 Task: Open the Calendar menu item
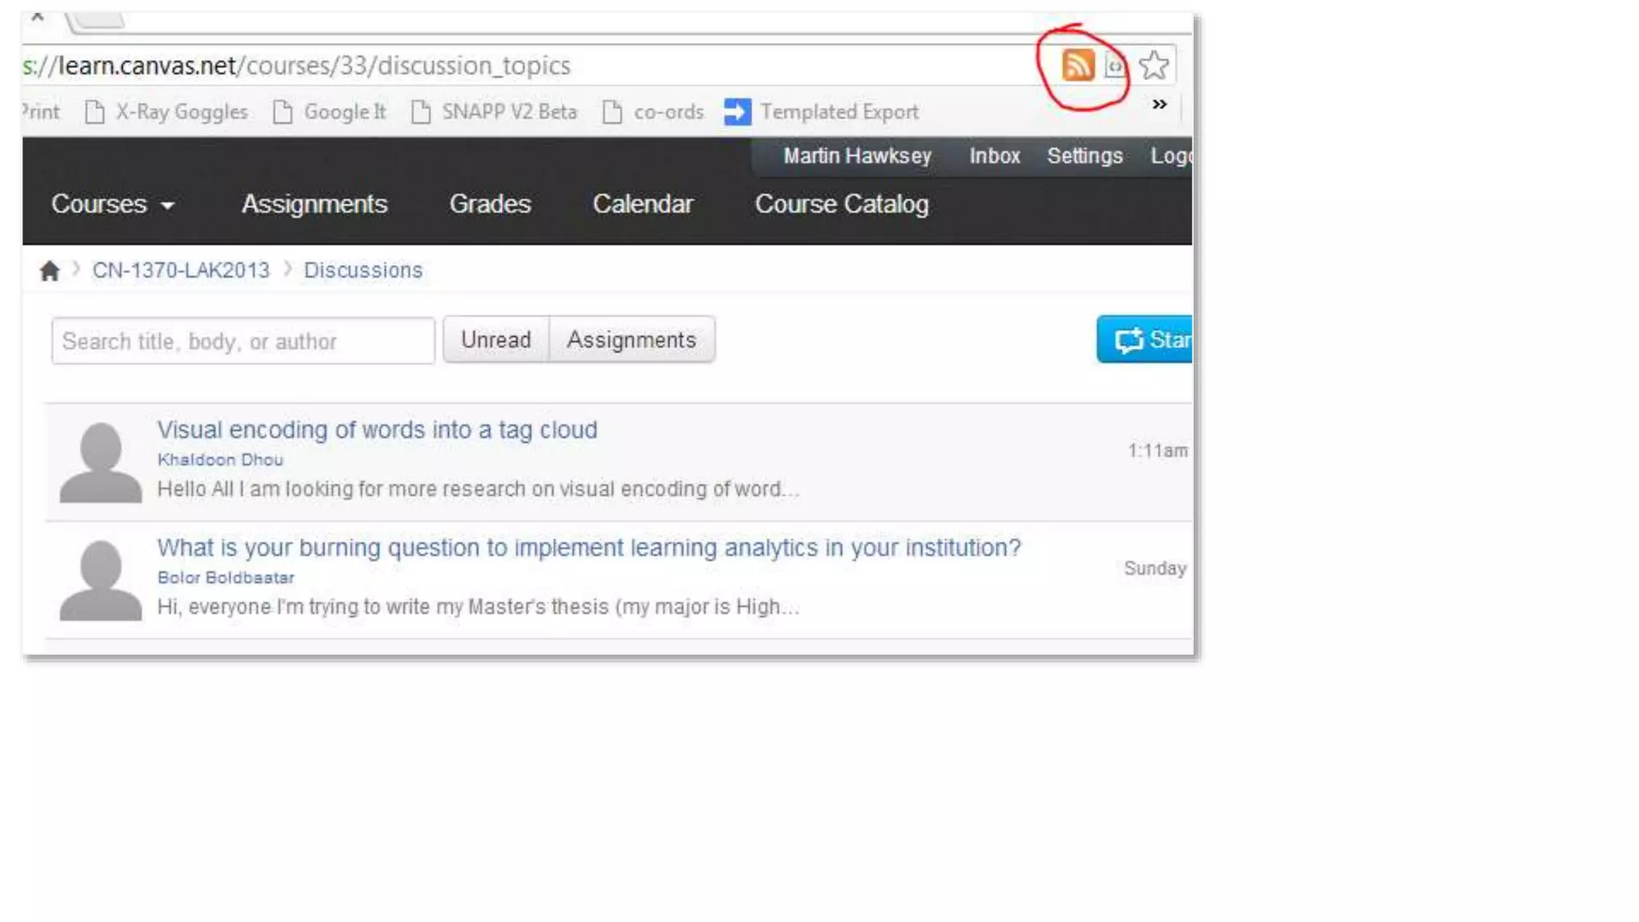(x=643, y=204)
